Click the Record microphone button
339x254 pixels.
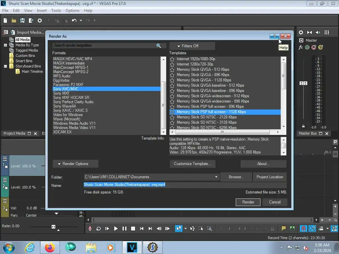pyautogui.click(x=90, y=229)
